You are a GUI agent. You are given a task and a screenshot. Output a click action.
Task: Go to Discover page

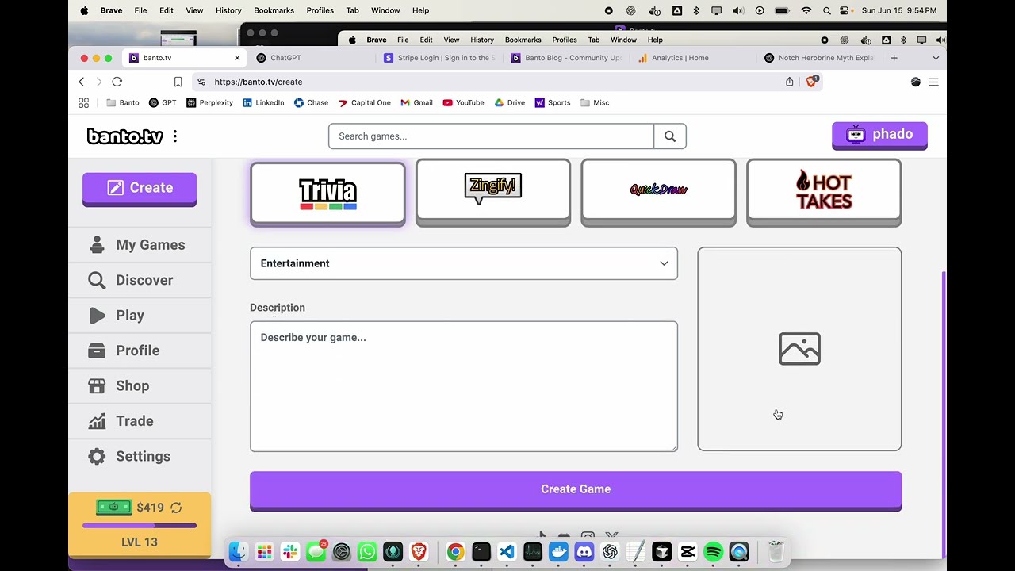coord(140,280)
